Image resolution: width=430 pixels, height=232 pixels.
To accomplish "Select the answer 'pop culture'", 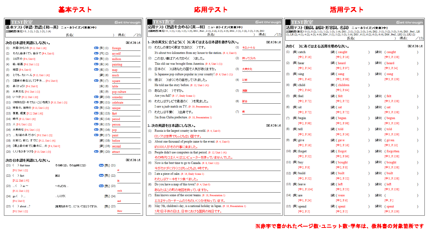I will click(119, 92).
